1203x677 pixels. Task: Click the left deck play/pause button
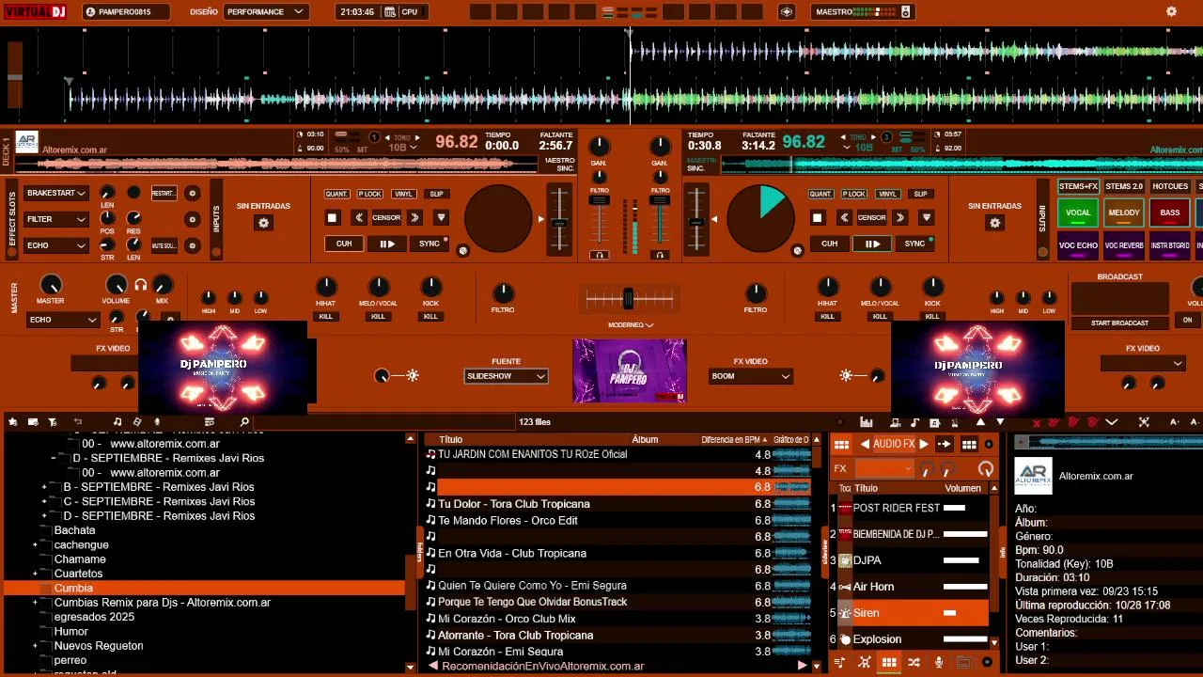click(387, 244)
